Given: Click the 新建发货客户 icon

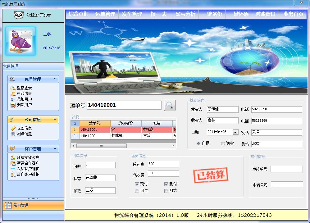Looking at the screenshot, I should [x=13, y=158].
